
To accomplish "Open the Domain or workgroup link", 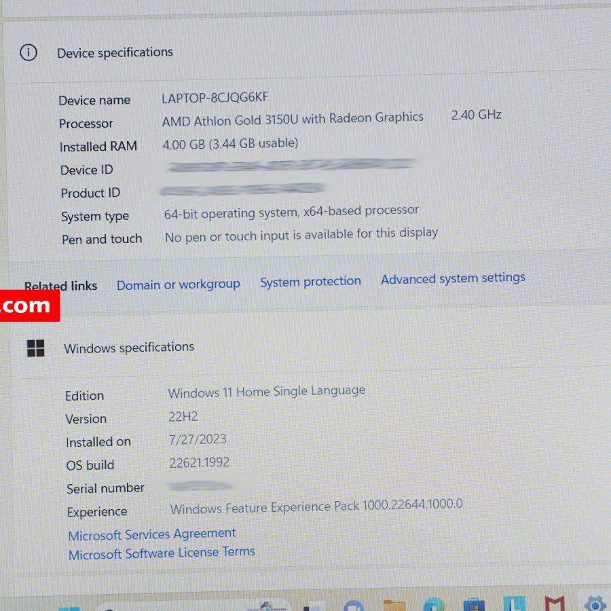I will click(x=178, y=284).
